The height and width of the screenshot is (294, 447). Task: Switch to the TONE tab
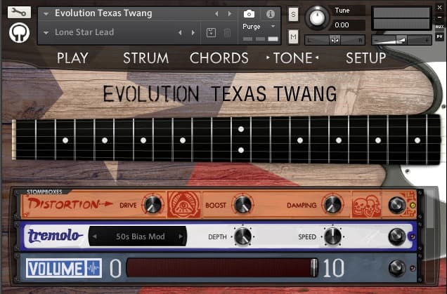(293, 58)
